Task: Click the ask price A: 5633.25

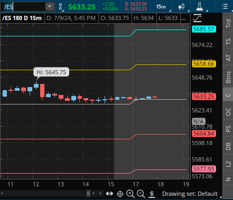Action: [x=136, y=9]
